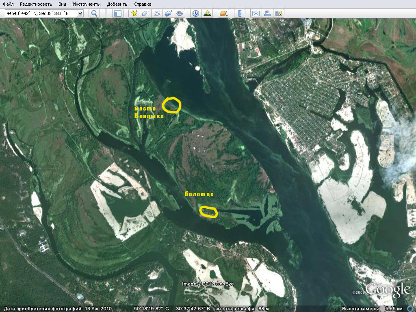Toggle sunlight across the landscape
The height and width of the screenshot is (312, 416).
pyautogui.click(x=207, y=13)
